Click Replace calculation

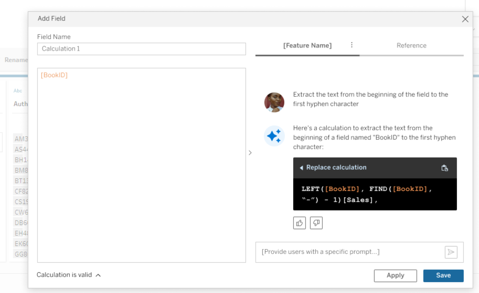coord(336,167)
